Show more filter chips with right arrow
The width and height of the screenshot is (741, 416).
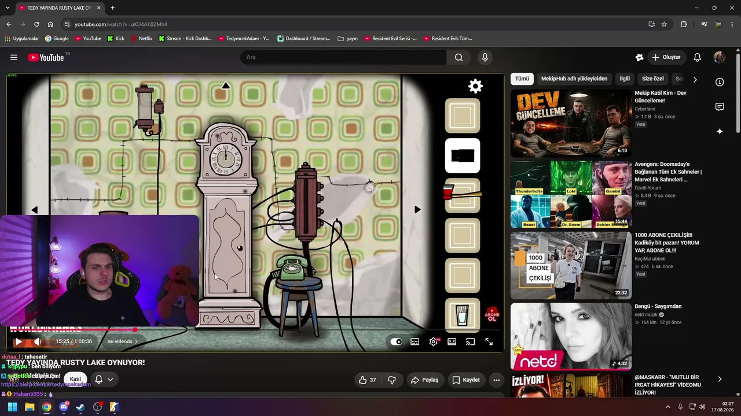click(695, 79)
